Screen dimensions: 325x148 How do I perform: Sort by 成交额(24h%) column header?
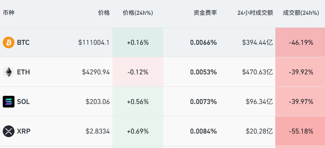(301, 13)
